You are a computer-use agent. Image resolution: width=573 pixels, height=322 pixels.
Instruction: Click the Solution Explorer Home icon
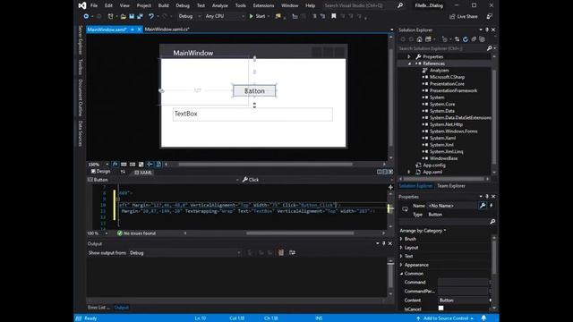(419, 39)
